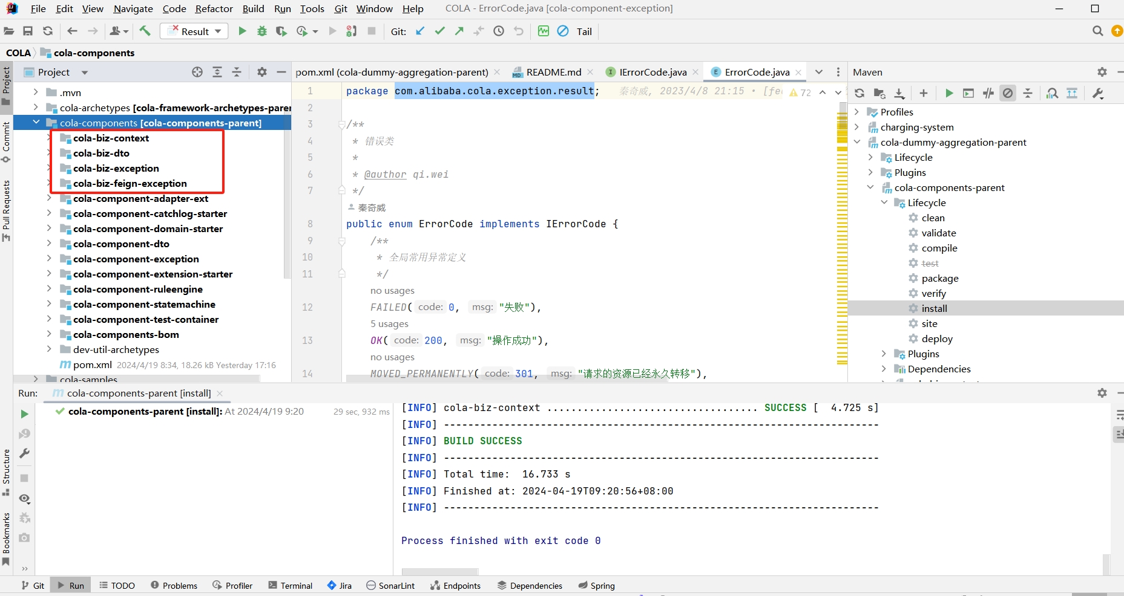Open the Endpoints tool window button
This screenshot has width=1124, height=596.
click(455, 586)
